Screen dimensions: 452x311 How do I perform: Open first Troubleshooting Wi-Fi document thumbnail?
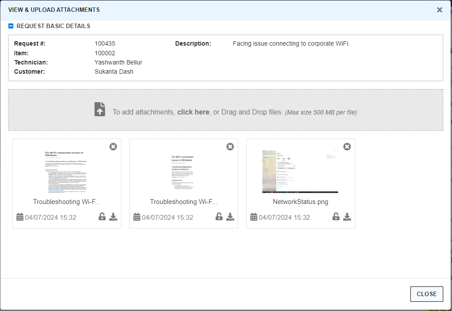point(67,172)
